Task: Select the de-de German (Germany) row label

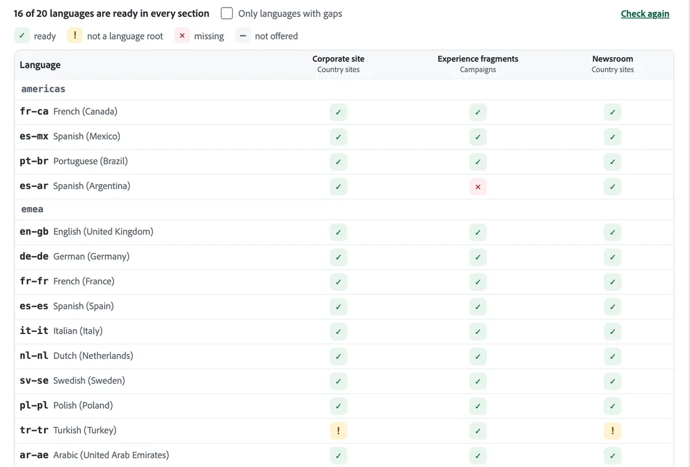Action: (75, 256)
